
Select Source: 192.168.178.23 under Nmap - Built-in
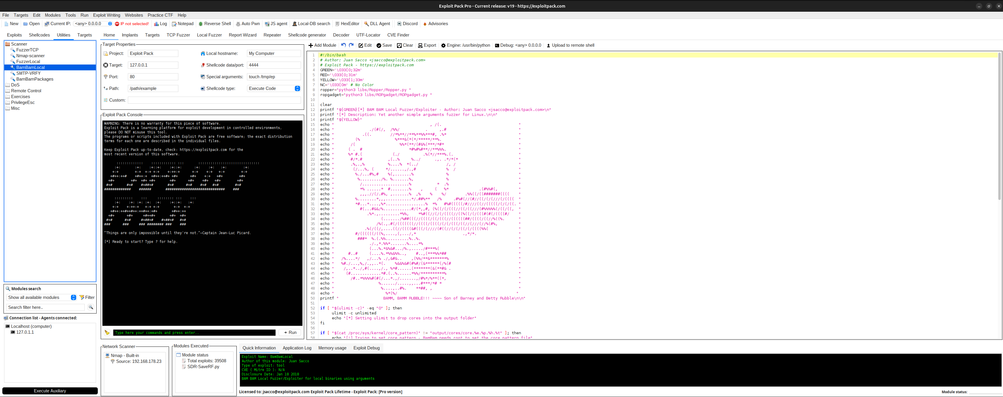coord(136,361)
